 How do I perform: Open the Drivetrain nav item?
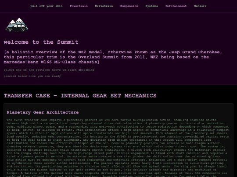pos(104,6)
